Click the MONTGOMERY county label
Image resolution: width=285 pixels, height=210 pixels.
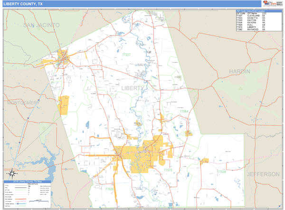click(x=23, y=103)
